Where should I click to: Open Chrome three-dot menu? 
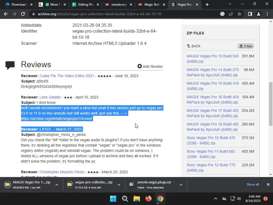(267, 14)
